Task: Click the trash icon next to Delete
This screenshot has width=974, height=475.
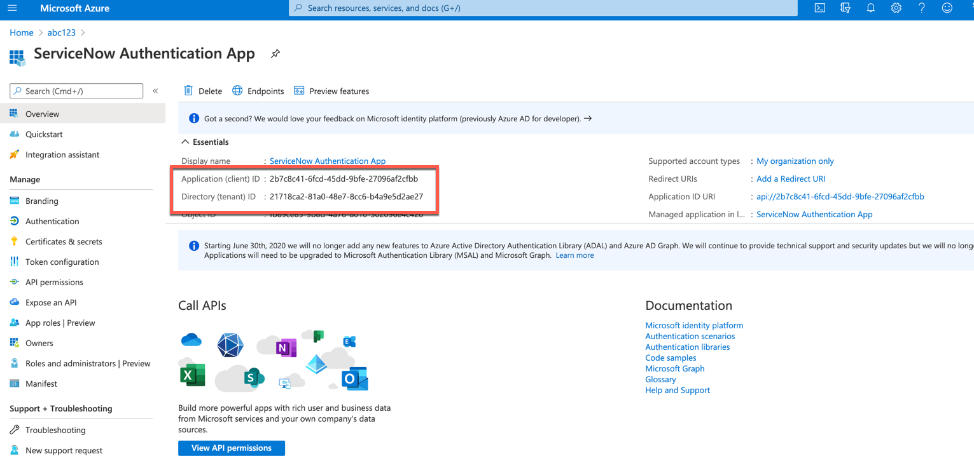Action: [188, 91]
